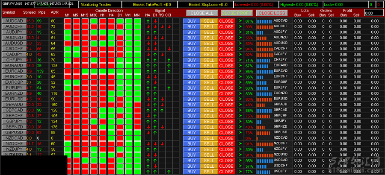
Task: Click the CLOSE LOSS button
Action: 272,13
